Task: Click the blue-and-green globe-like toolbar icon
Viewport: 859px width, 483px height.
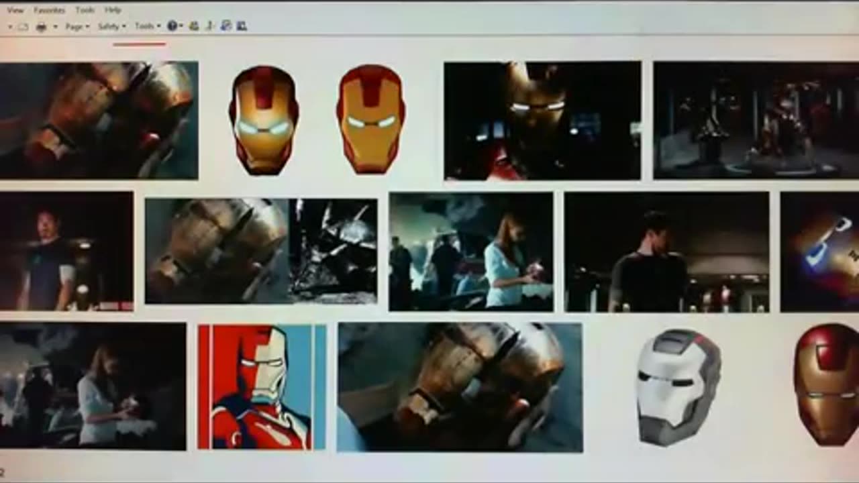Action: click(x=226, y=26)
